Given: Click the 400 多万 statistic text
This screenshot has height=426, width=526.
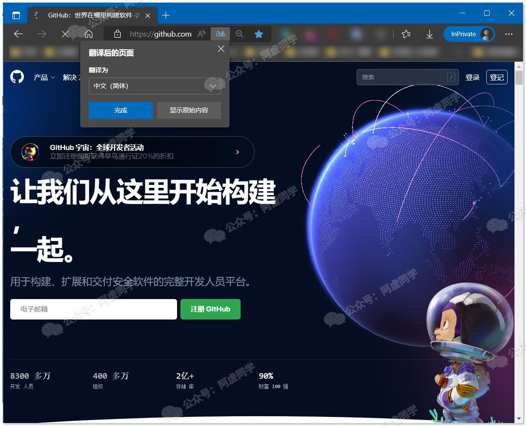Looking at the screenshot, I should pyautogui.click(x=111, y=376).
